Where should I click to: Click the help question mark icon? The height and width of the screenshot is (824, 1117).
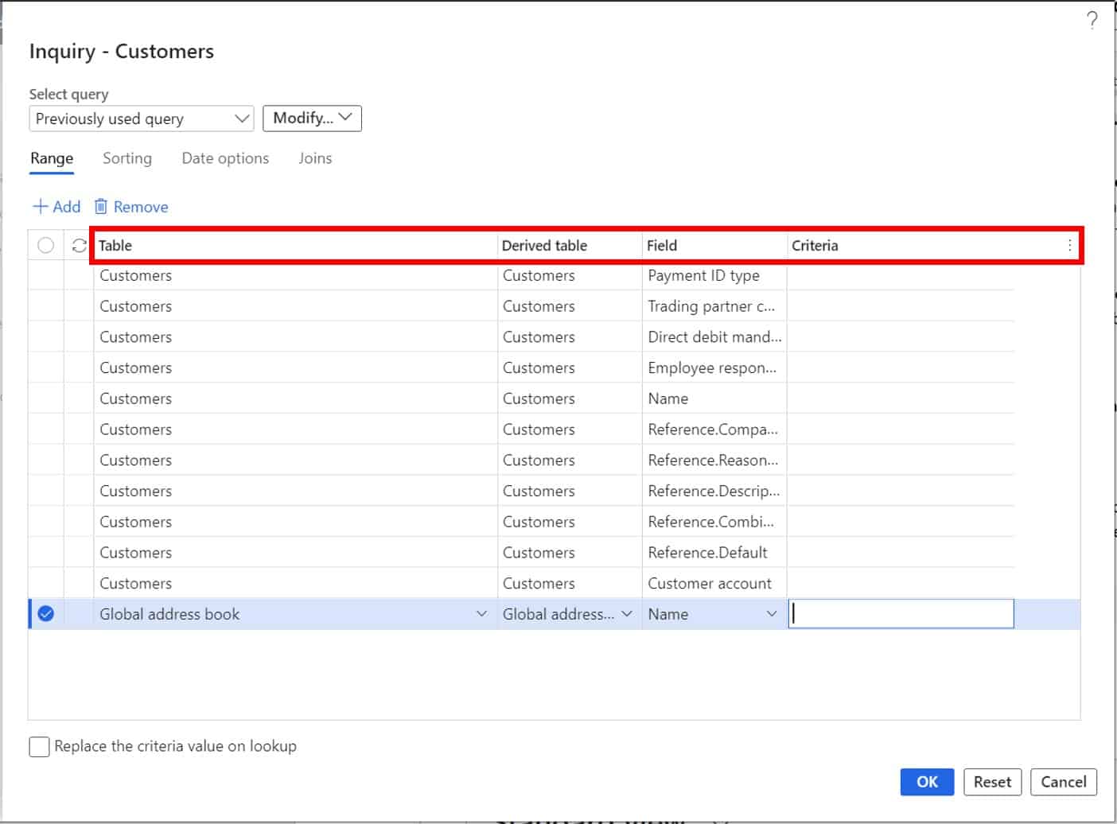1091,21
